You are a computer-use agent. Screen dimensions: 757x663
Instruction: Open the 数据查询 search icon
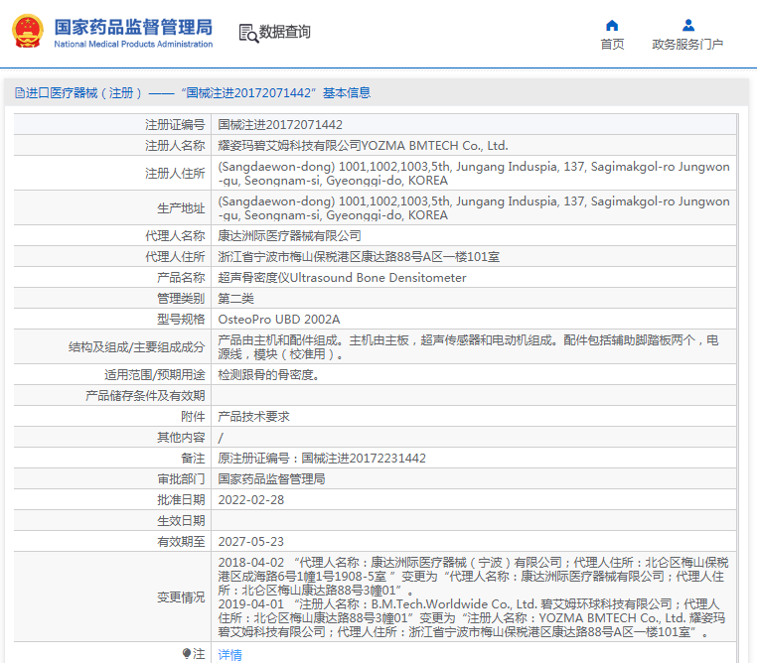pyautogui.click(x=248, y=33)
